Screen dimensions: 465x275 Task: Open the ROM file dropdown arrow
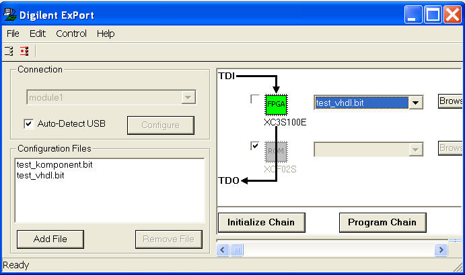click(x=415, y=150)
